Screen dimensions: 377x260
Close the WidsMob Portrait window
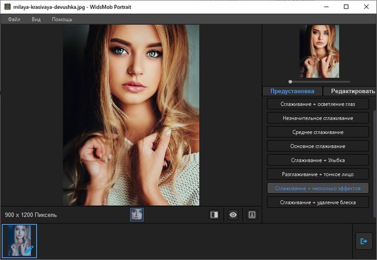[366, 6]
